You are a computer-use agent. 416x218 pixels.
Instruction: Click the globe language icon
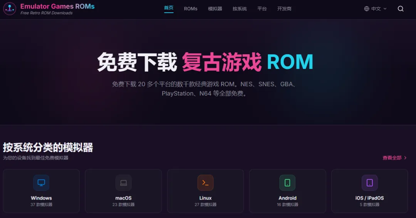[x=367, y=9]
